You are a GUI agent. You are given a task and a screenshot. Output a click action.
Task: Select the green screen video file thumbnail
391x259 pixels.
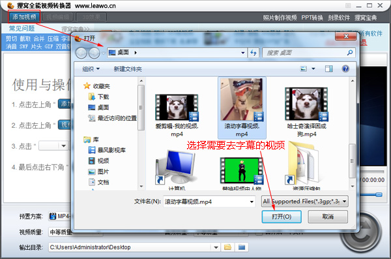point(241,171)
